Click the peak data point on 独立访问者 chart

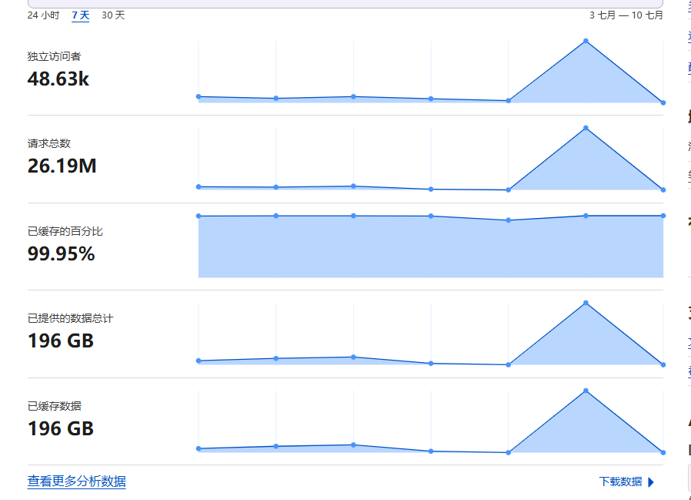586,39
